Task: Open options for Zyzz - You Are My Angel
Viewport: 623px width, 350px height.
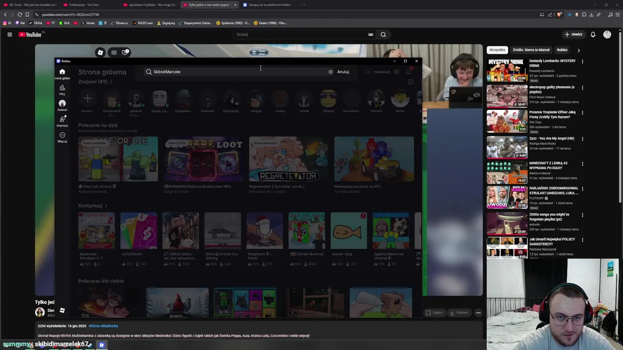Action: [582, 139]
